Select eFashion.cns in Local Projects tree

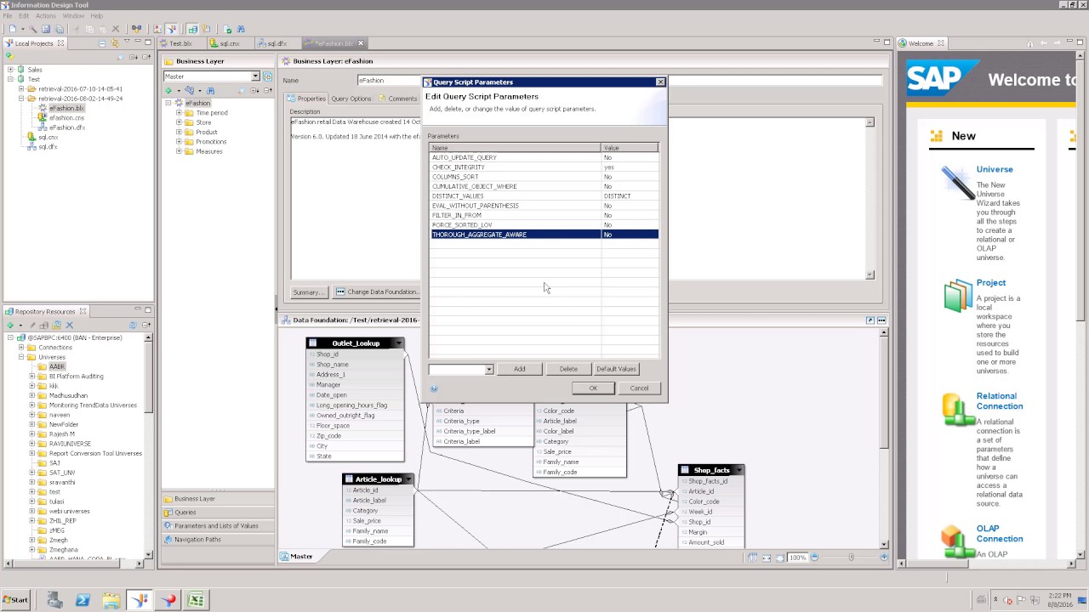(66, 118)
